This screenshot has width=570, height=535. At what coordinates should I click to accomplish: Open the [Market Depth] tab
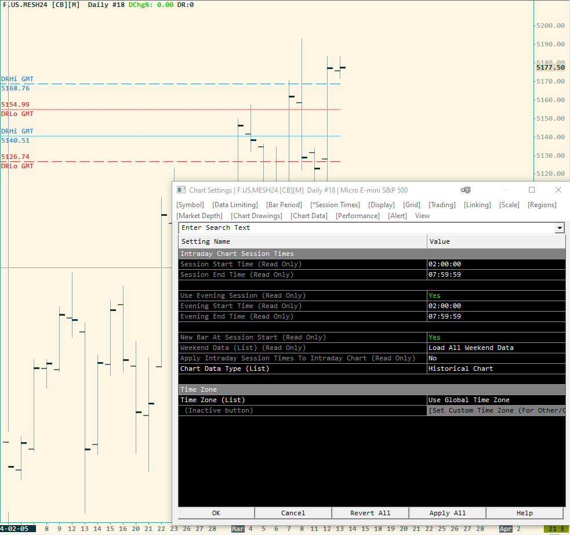pos(199,216)
